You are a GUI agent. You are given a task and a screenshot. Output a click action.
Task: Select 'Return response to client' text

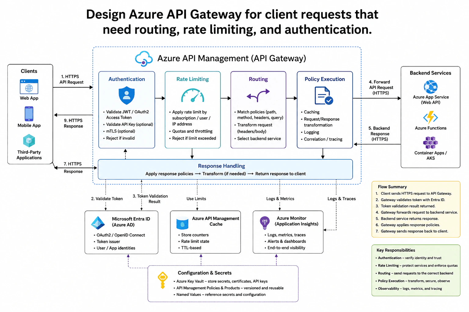point(280,174)
